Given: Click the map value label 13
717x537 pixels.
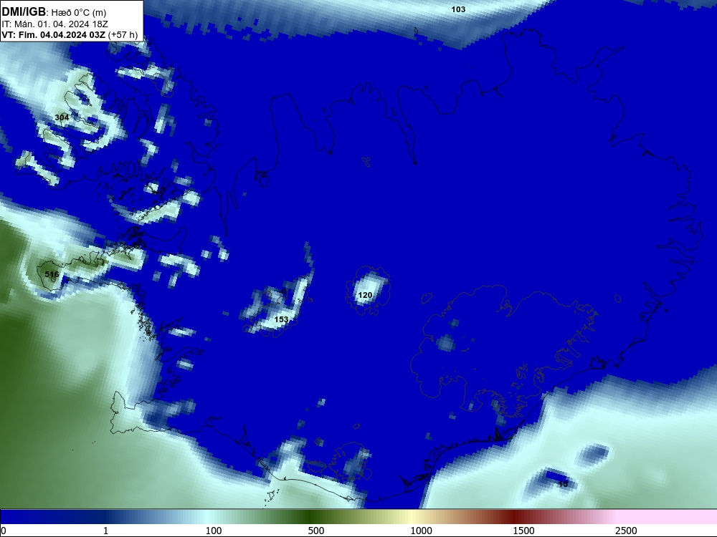Looking at the screenshot, I should tap(563, 483).
